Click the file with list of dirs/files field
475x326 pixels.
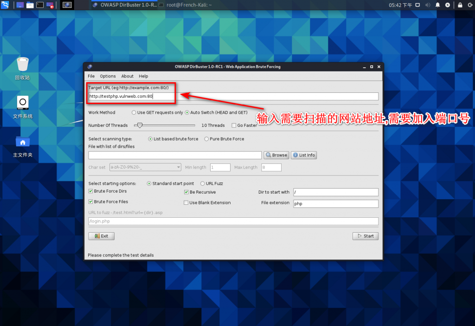point(175,155)
